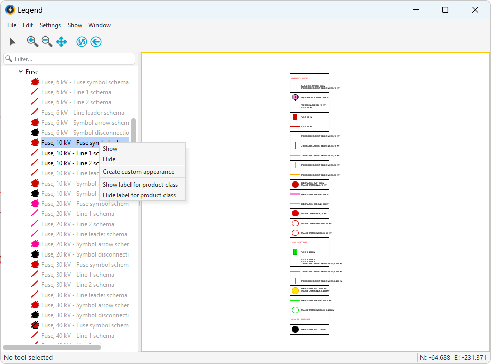The width and height of the screenshot is (491, 364).
Task: Click the blue back arrow icon
Action: [96, 42]
